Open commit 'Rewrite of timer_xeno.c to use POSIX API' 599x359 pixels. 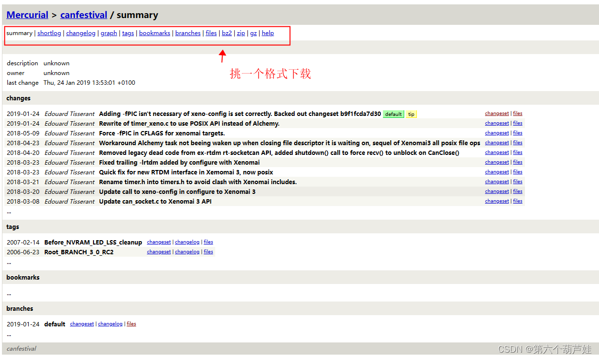tap(189, 124)
